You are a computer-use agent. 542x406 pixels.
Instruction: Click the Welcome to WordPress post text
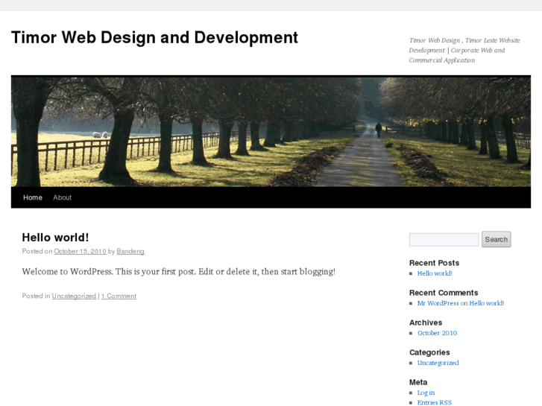coord(178,272)
